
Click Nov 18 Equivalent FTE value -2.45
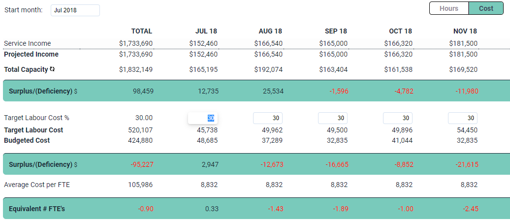pos(471,209)
